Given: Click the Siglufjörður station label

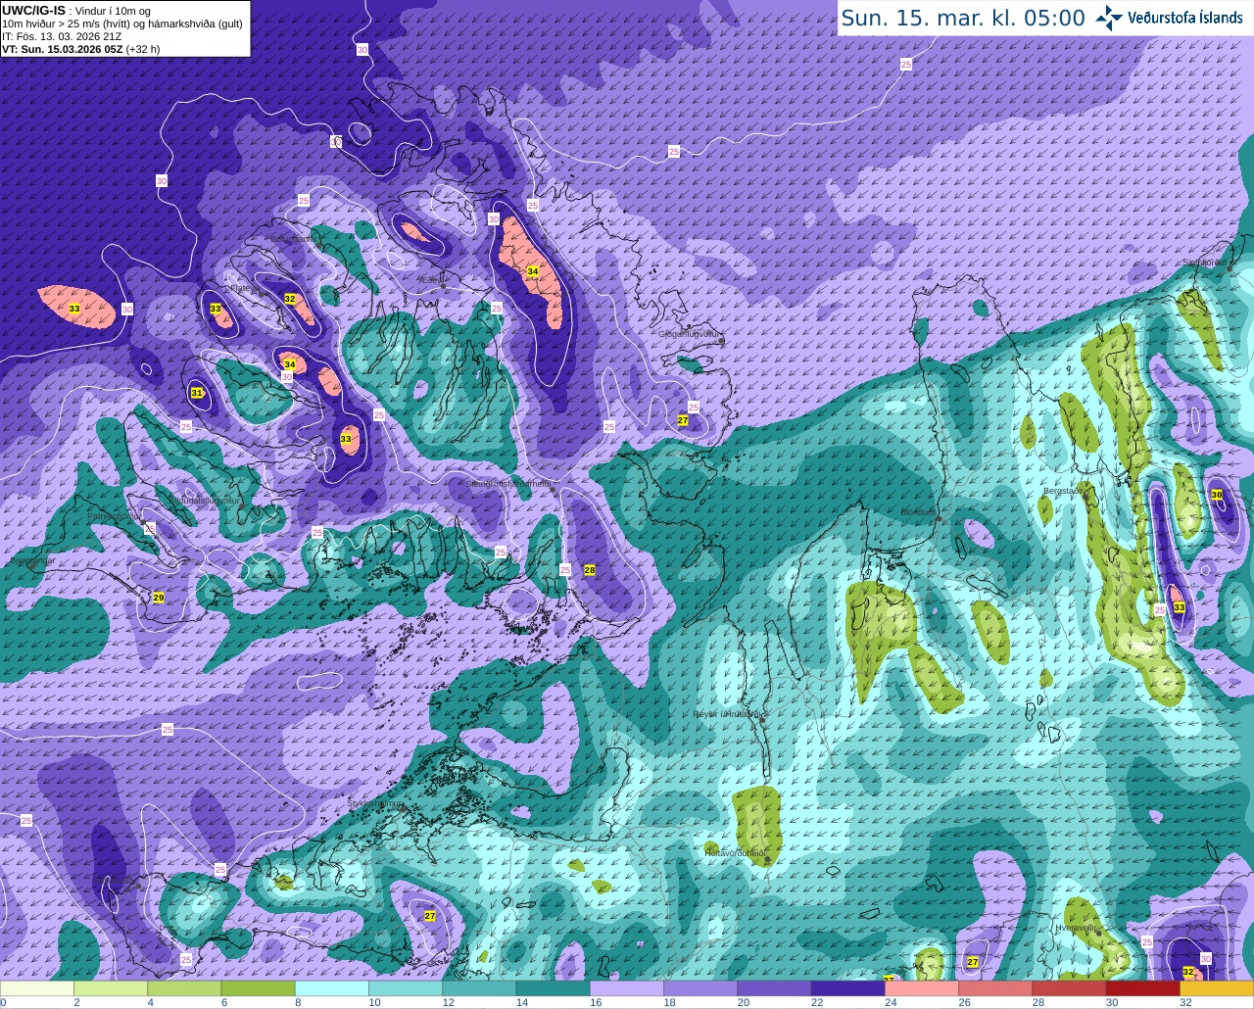Looking at the screenshot, I should 1205,263.
